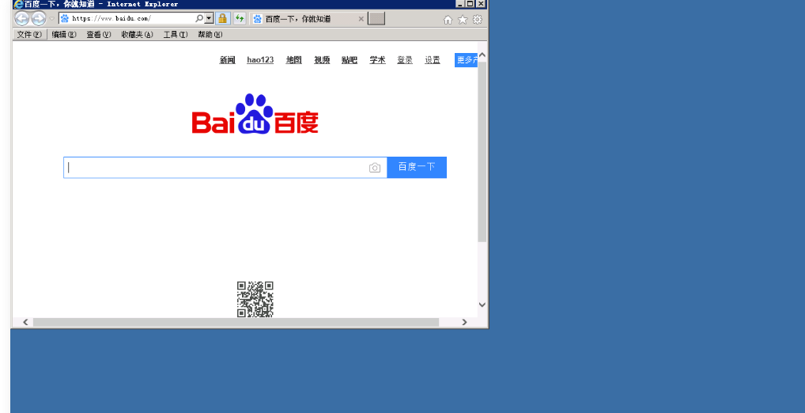
Task: Expand the address bar dropdown arrow
Action: click(x=209, y=18)
